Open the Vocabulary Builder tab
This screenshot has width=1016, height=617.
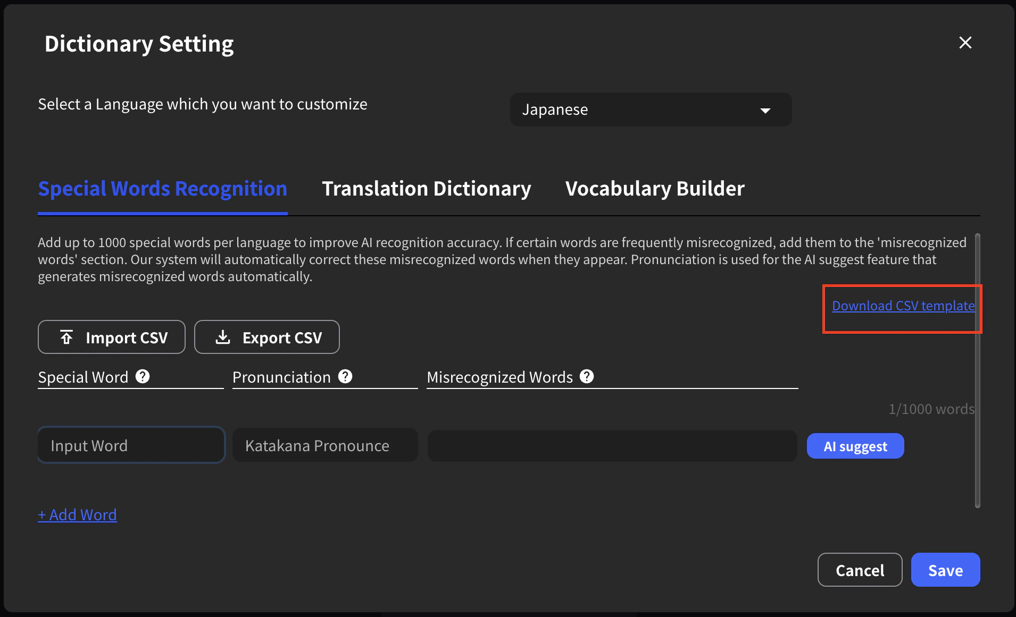click(655, 189)
